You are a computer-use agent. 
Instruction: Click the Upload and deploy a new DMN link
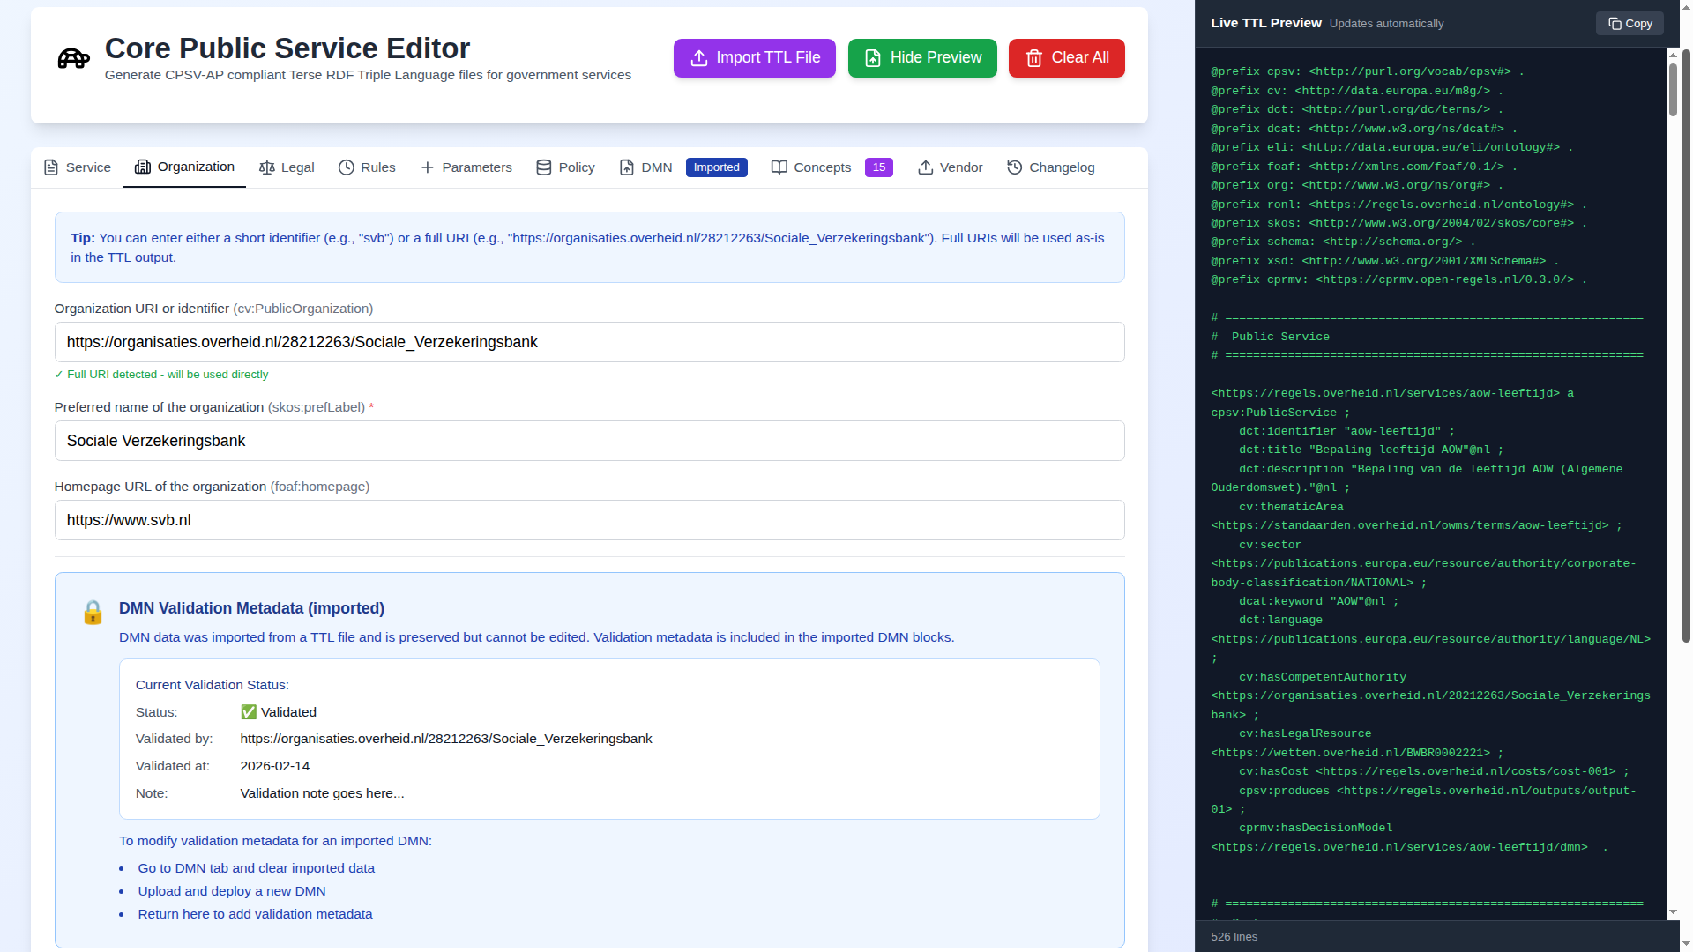coord(231,891)
